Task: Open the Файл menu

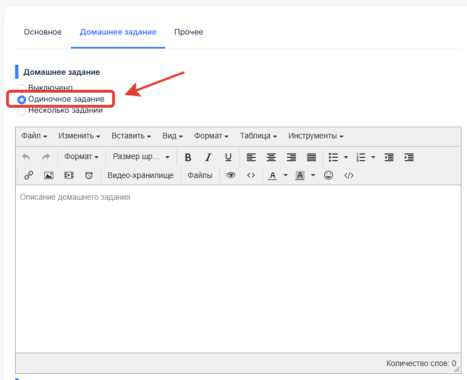Action: (34, 136)
